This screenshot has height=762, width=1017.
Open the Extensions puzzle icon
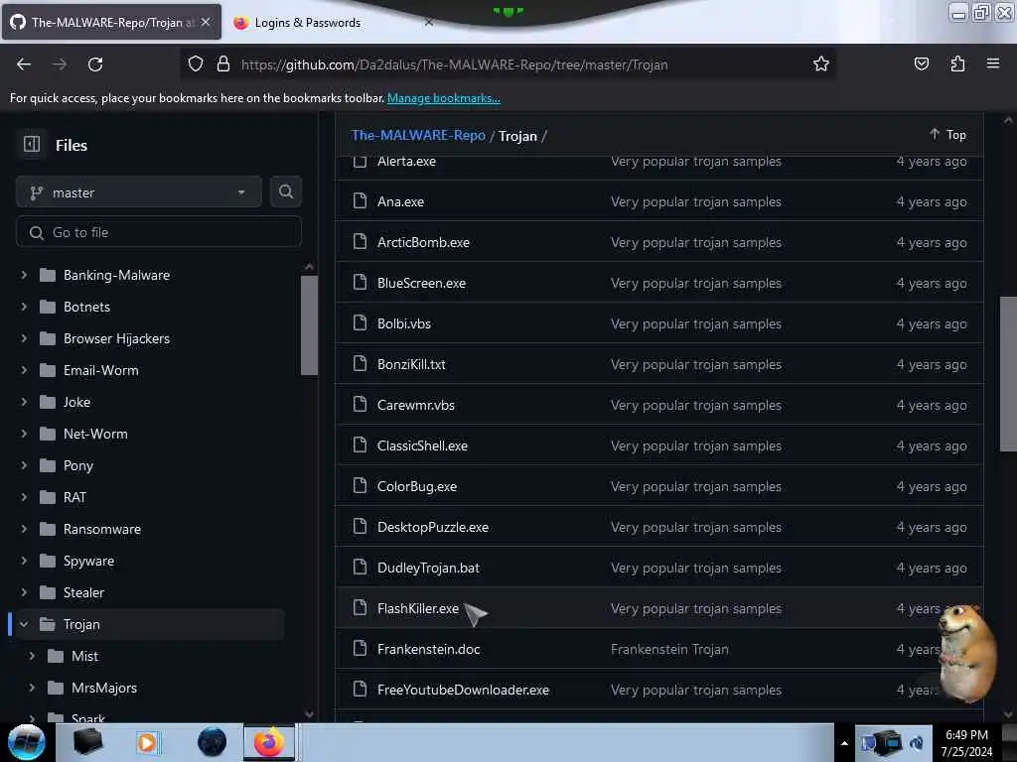click(957, 63)
